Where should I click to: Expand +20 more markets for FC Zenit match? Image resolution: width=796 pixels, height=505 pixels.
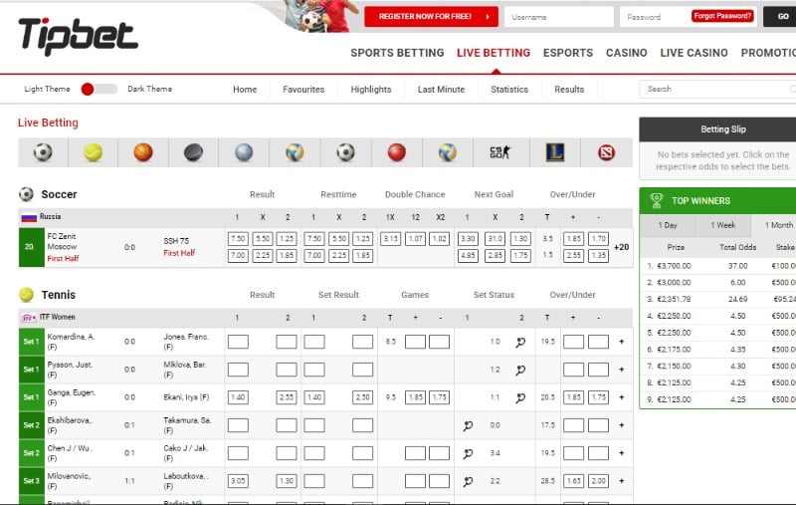coord(621,247)
